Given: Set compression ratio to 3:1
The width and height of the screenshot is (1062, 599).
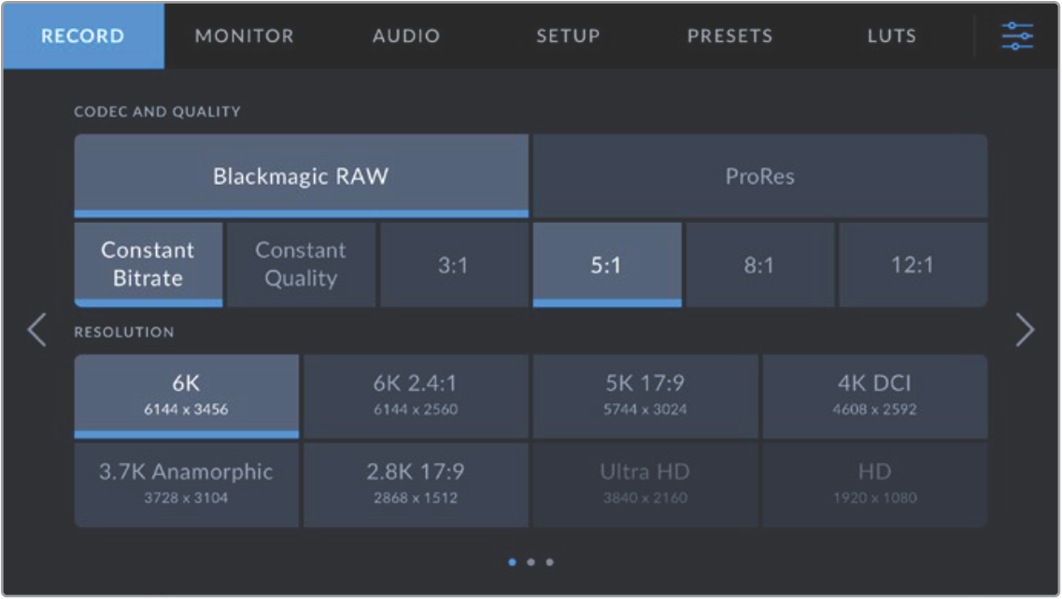Looking at the screenshot, I should 453,265.
